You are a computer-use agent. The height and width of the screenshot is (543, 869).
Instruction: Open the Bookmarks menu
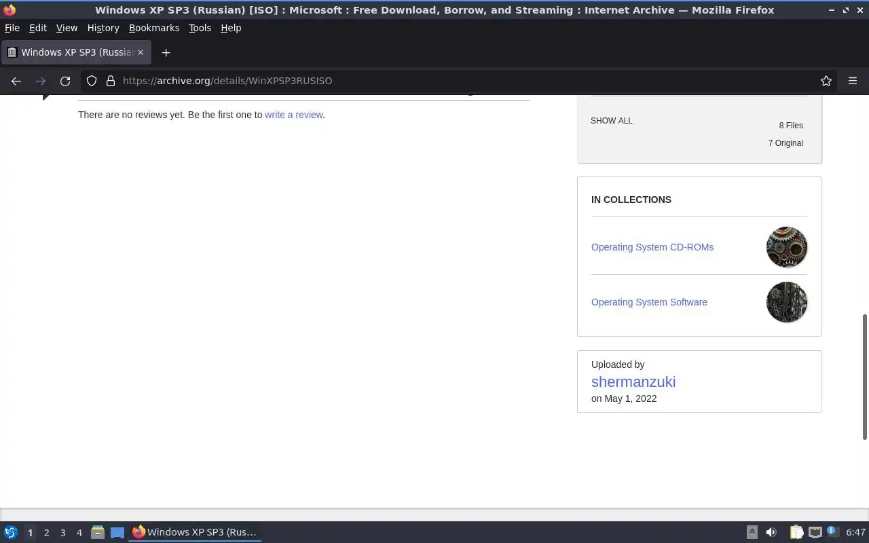(x=154, y=28)
